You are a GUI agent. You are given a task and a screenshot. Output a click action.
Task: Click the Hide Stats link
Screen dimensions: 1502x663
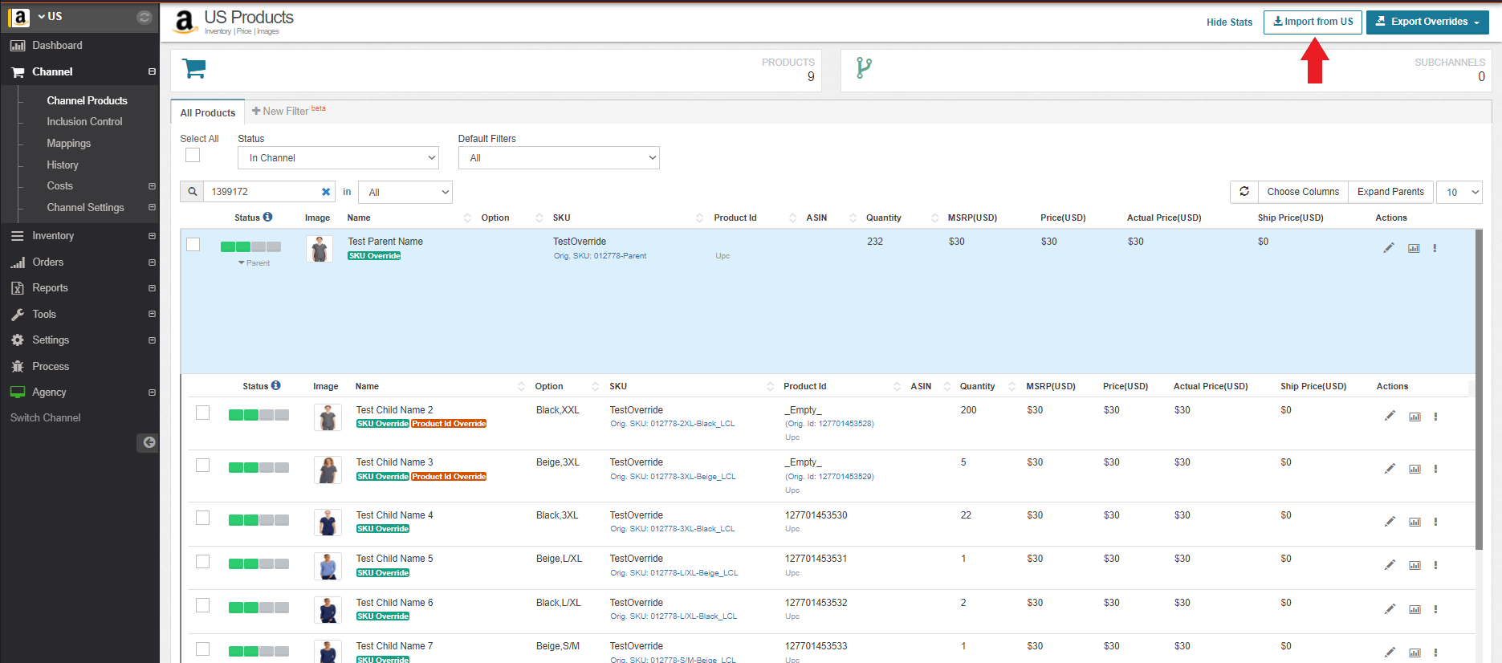point(1229,22)
